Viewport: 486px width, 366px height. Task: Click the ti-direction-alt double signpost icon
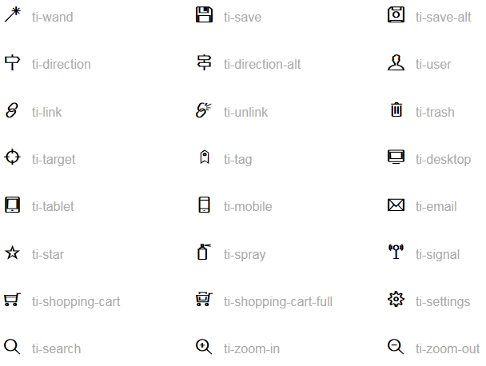[x=205, y=62]
